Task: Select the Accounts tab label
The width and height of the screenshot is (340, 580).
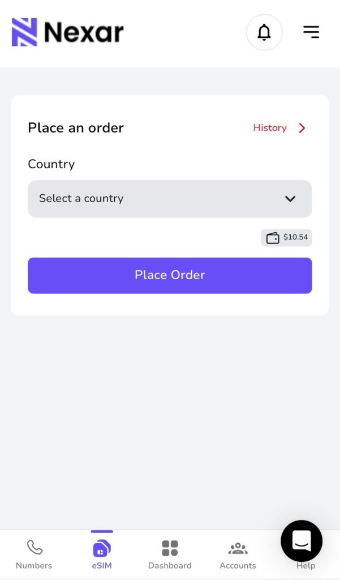Action: [238, 566]
